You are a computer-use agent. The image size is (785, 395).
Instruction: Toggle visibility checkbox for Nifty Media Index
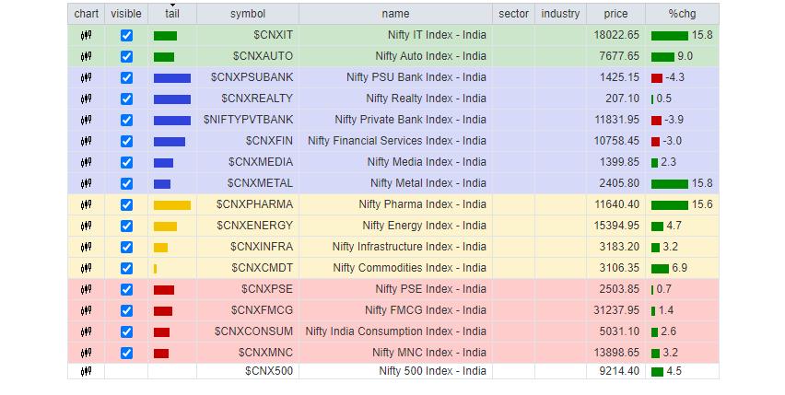click(x=126, y=162)
